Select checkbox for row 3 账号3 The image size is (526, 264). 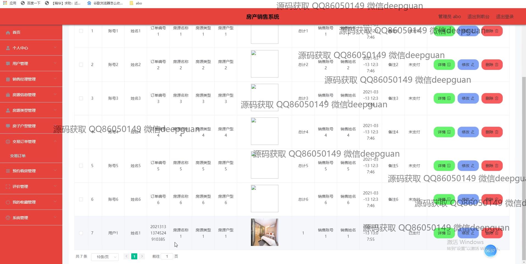tap(81, 98)
